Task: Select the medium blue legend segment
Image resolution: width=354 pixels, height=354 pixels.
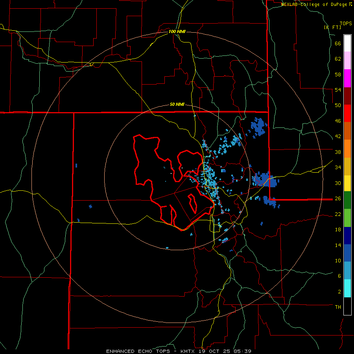Action: coord(347,253)
